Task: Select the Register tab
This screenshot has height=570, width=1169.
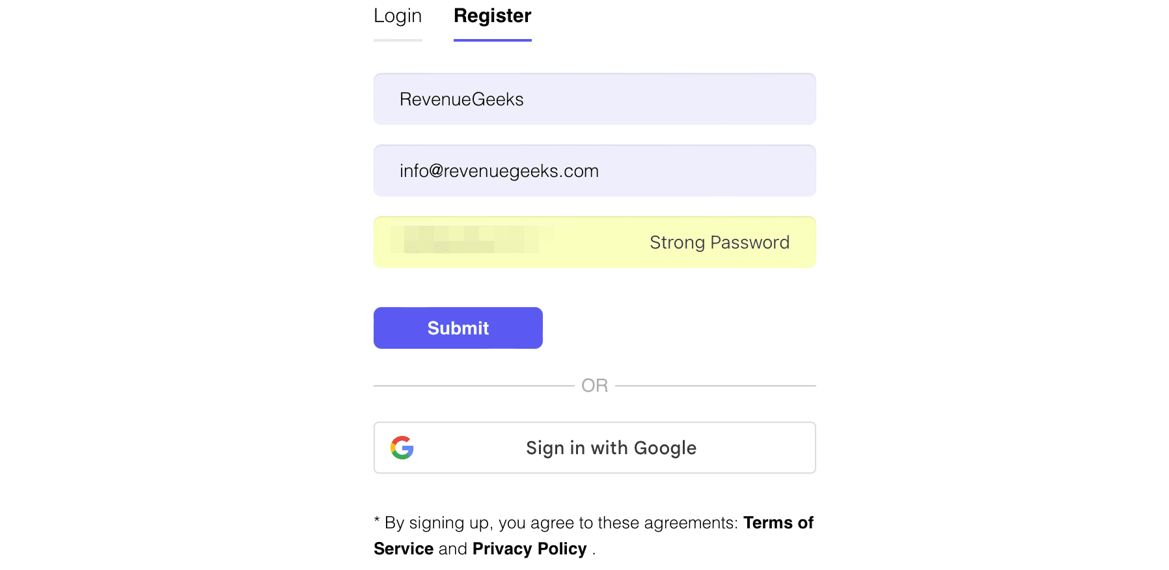Action: [492, 16]
